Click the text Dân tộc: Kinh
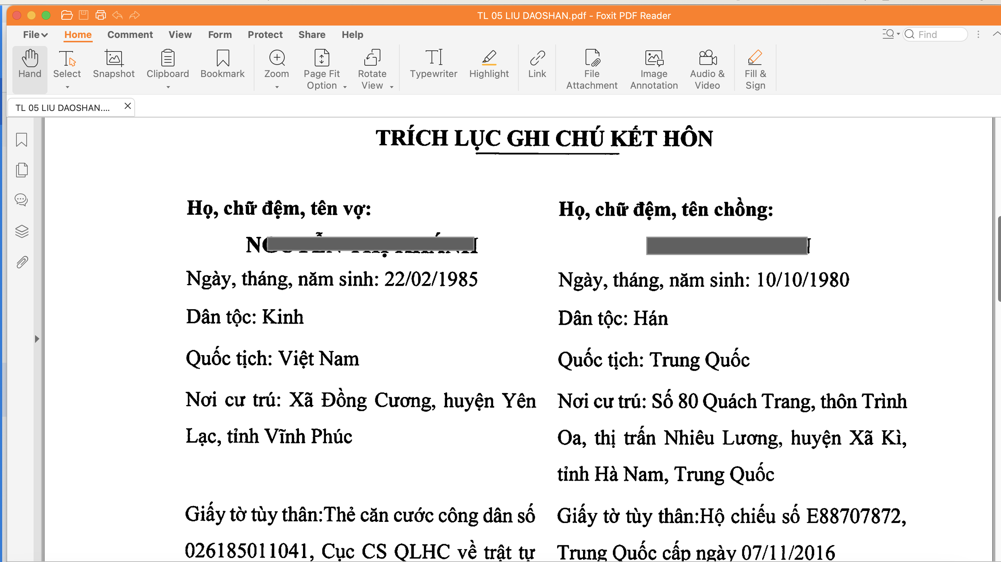The width and height of the screenshot is (1001, 562). [x=245, y=317]
